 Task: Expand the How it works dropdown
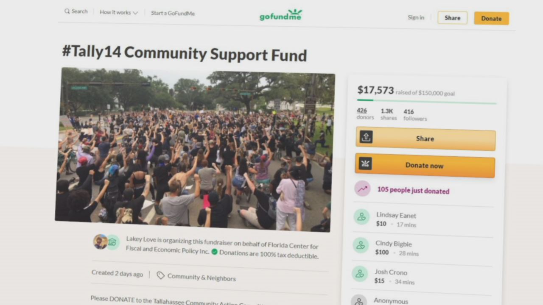[x=119, y=12]
